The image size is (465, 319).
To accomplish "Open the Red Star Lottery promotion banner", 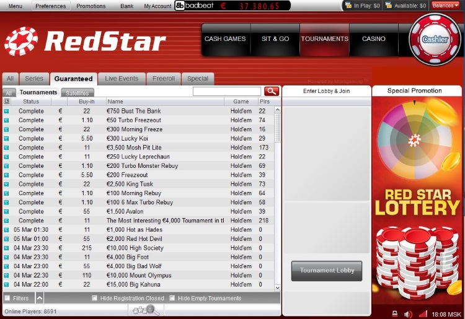I will coord(417,199).
